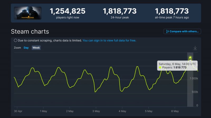The width and height of the screenshot is (211, 118).
Task: Click the 6 May date on the timeline
Action: (x=175, y=111)
